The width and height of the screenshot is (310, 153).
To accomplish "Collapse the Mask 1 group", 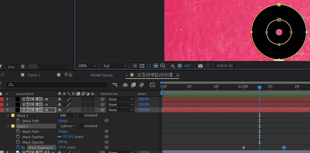I will click(x=8, y=115).
